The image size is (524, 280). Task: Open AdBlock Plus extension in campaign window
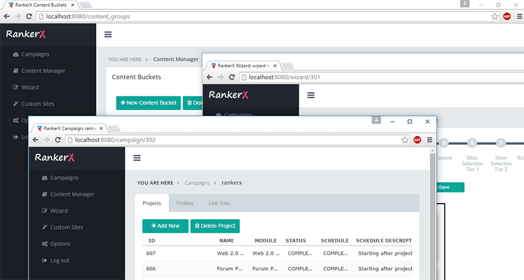pyautogui.click(x=417, y=140)
